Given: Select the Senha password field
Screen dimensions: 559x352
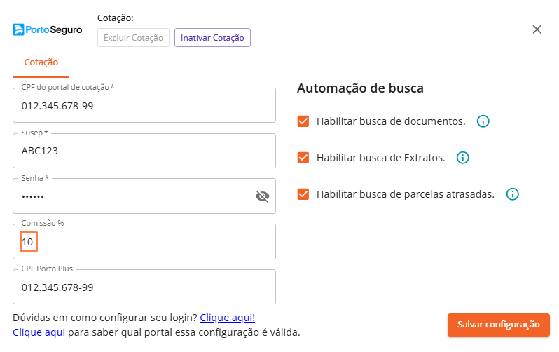Looking at the screenshot, I should pos(133,196).
